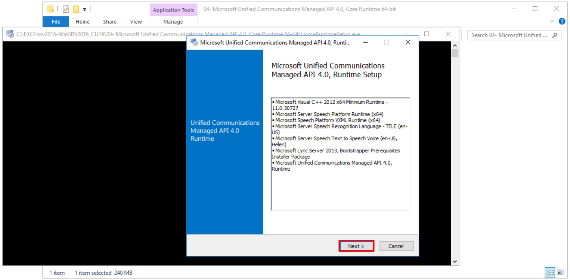
Task: Click the Properties checkmark icon in quick access toolbar
Action: [66, 9]
